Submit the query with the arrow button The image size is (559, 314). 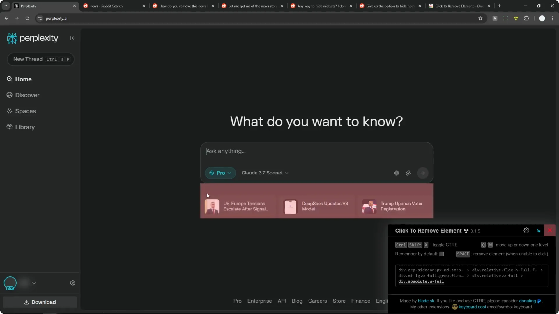tap(423, 173)
